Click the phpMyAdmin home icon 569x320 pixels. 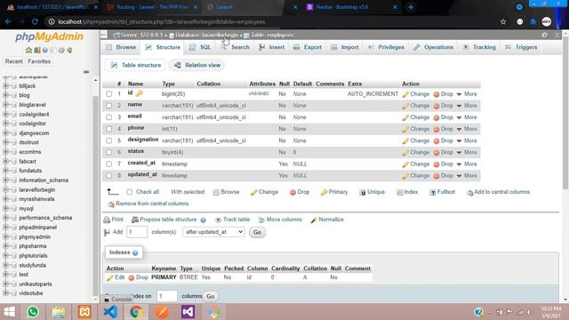[x=28, y=50]
